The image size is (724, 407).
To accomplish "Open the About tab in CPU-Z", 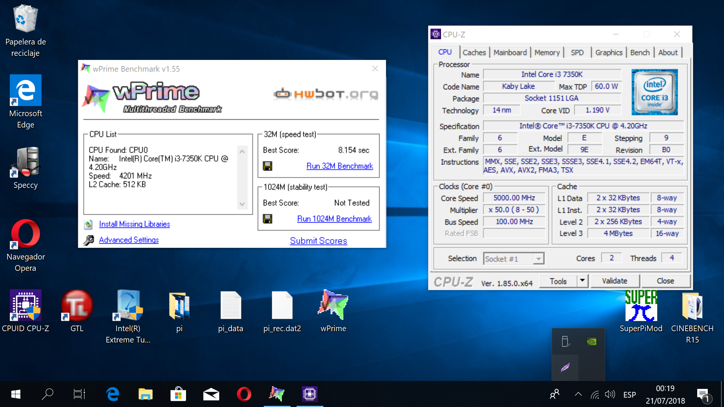I will pos(668,52).
